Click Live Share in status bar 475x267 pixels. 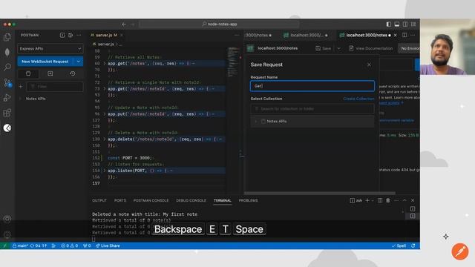pyautogui.click(x=108, y=245)
